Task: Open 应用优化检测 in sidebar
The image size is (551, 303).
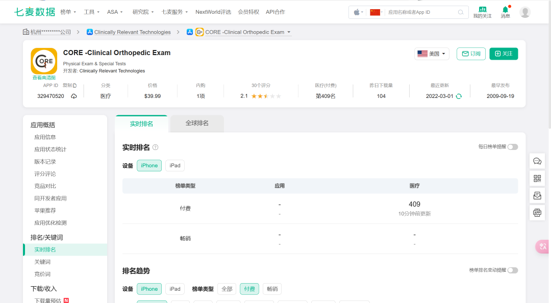Action: [50, 223]
